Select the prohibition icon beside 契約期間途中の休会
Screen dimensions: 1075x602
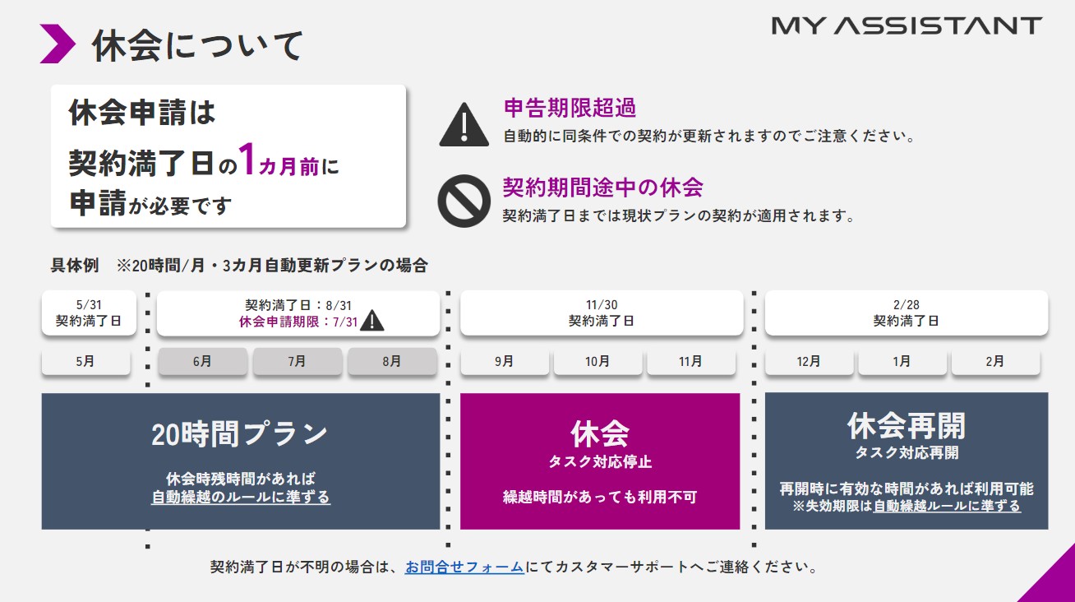[x=464, y=196]
